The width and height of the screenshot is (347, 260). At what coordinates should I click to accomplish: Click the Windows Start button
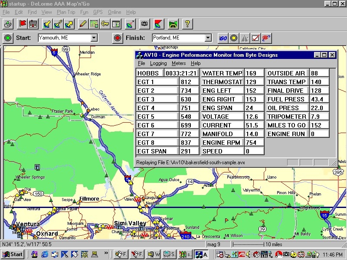13,254
